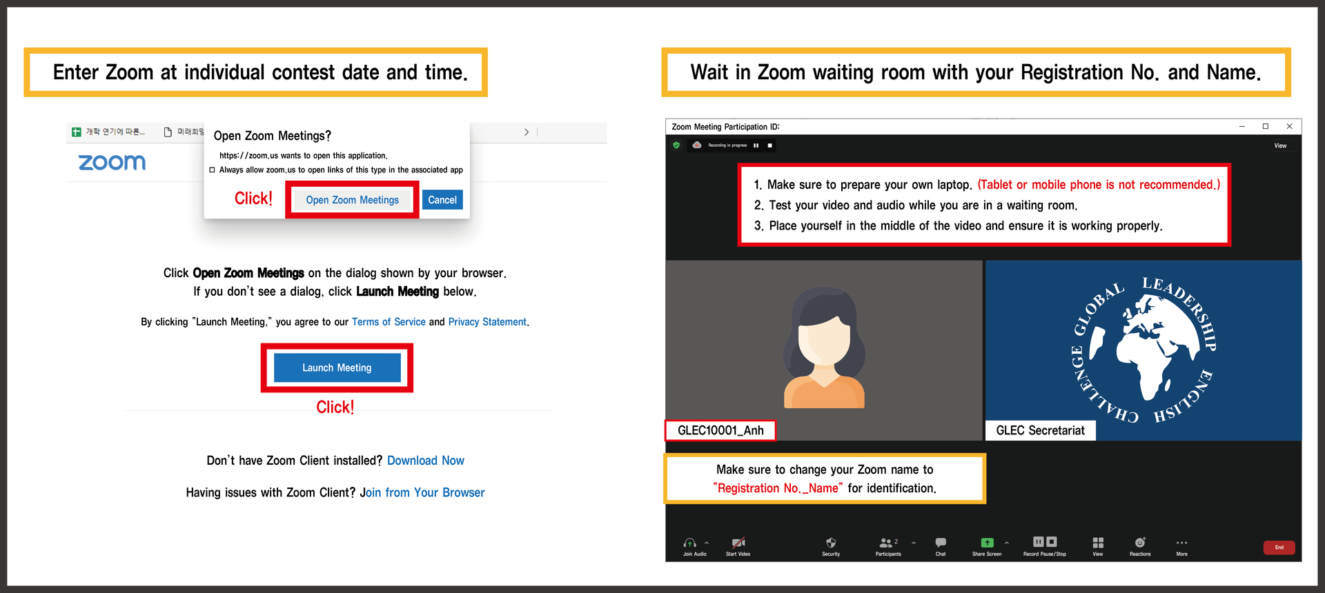
Task: Pause recording using the top indicator control
Action: tap(756, 145)
